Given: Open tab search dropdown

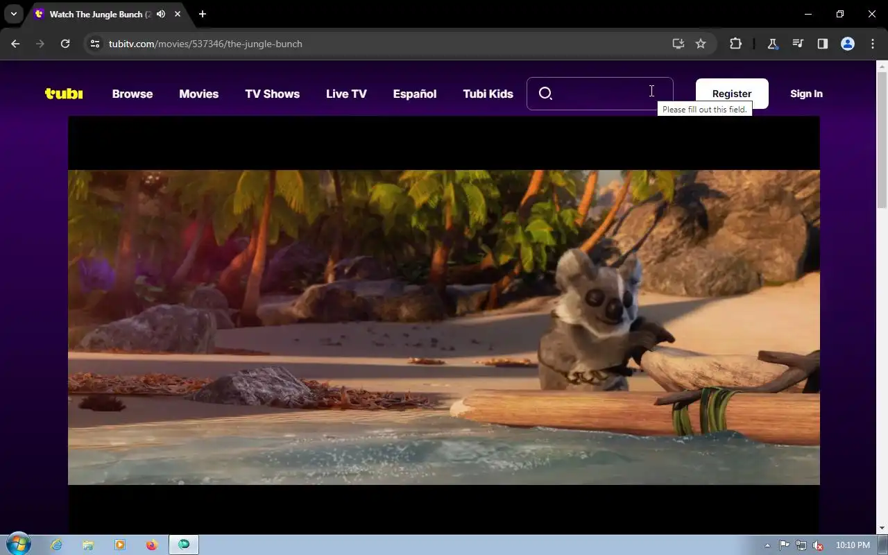Looking at the screenshot, I should click(14, 14).
